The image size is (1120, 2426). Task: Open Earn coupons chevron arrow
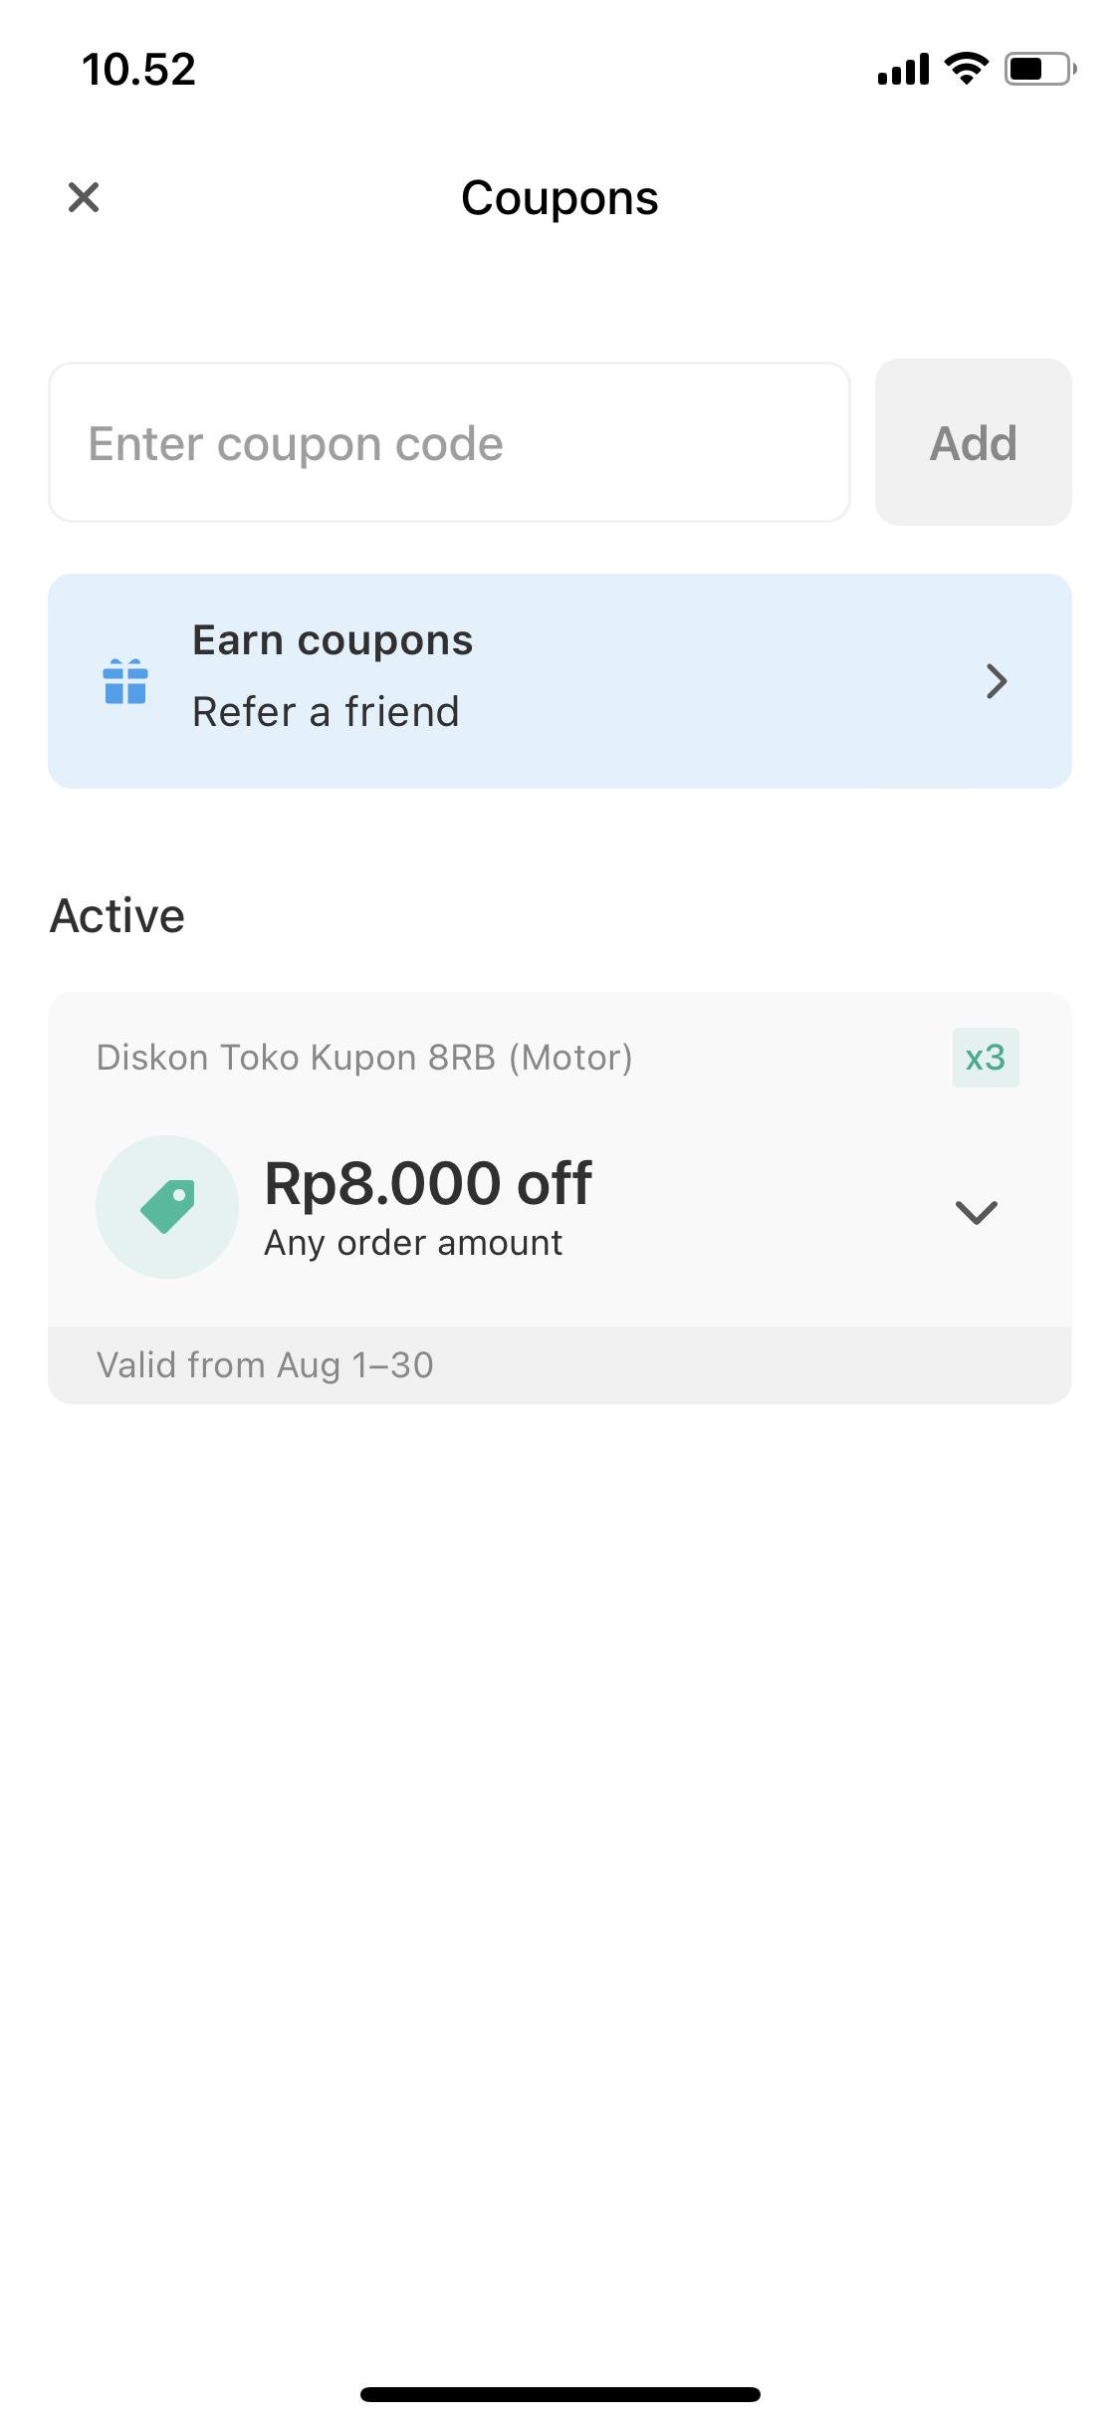click(997, 681)
